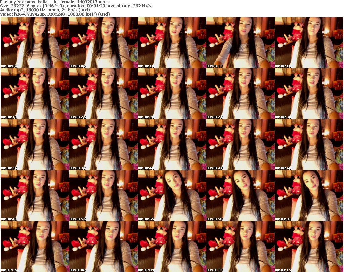Open the frame thumbnail stamped 00:00:52
This screenshot has width=344, height=272.
103,196
